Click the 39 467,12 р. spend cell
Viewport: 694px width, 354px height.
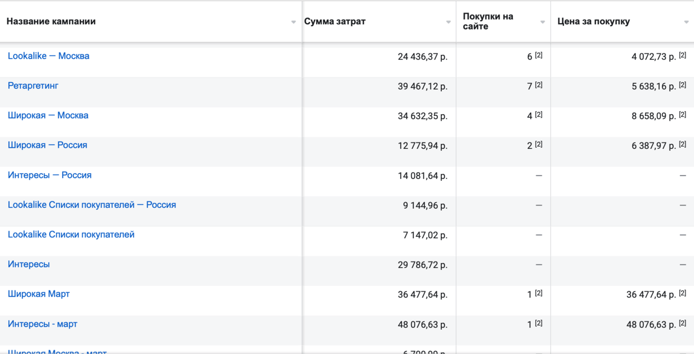(423, 86)
